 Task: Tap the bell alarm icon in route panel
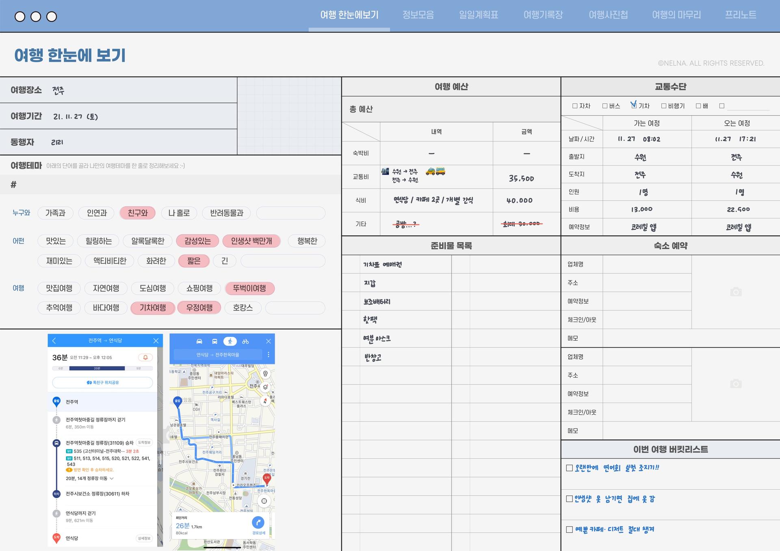click(x=145, y=357)
